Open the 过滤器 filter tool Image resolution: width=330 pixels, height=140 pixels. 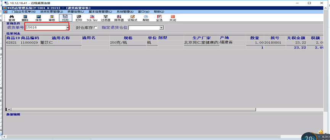click(x=105, y=18)
